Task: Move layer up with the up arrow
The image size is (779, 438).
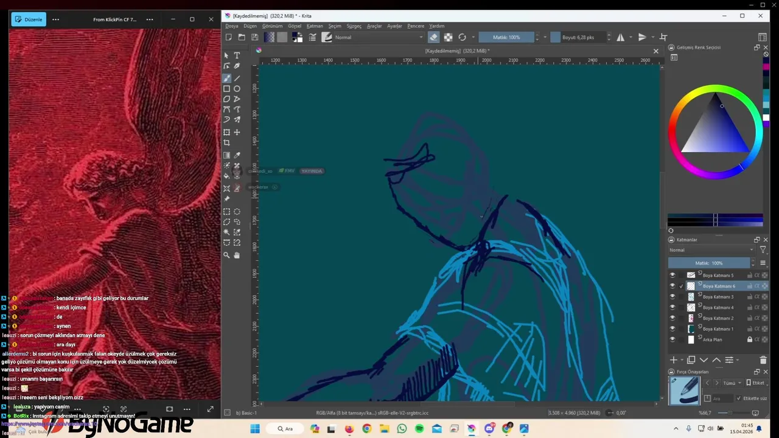Action: (x=716, y=360)
